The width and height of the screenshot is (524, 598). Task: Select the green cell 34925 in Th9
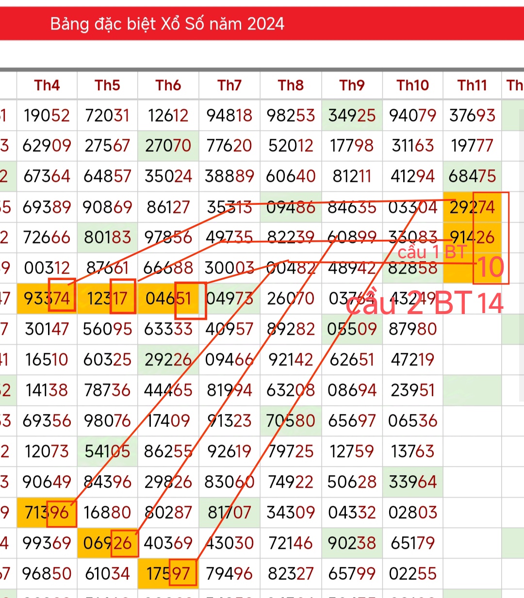pyautogui.click(x=352, y=116)
